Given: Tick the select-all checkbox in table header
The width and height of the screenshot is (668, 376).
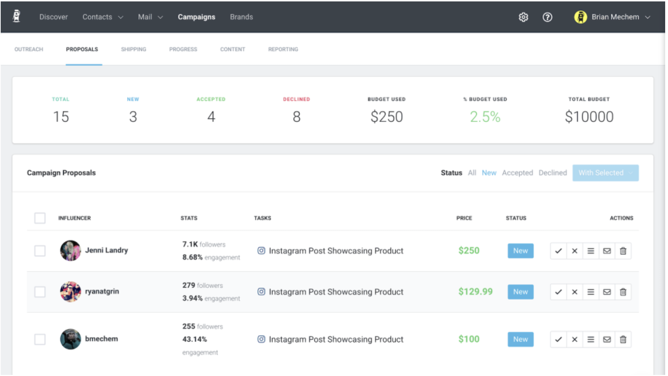Looking at the screenshot, I should point(40,218).
